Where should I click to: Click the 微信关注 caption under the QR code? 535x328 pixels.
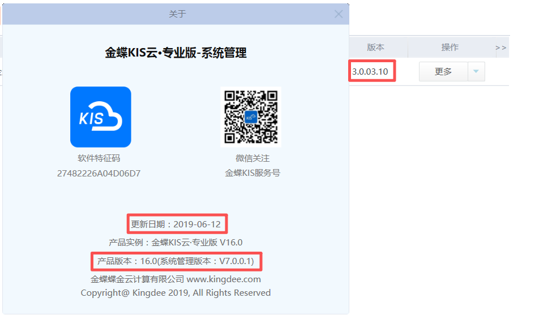pos(252,158)
